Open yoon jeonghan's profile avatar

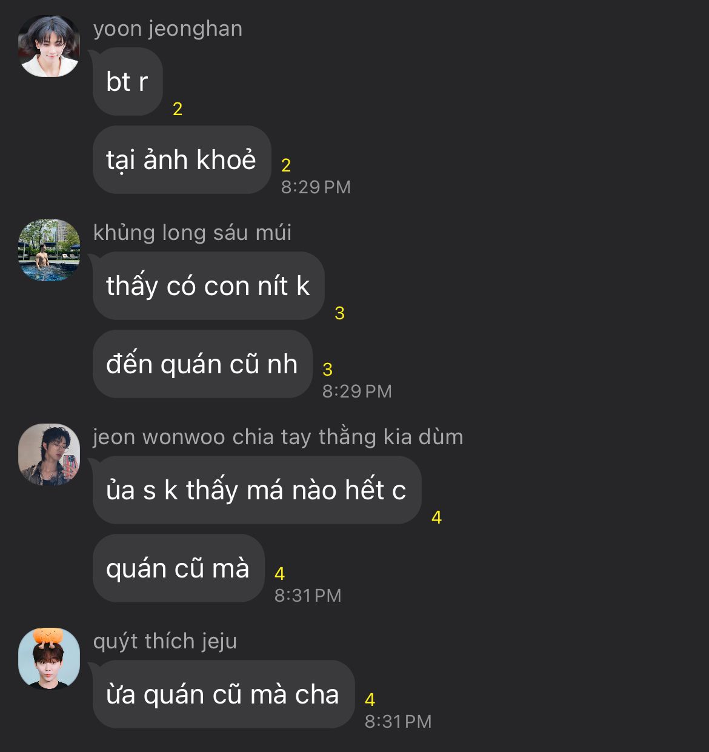(x=49, y=46)
